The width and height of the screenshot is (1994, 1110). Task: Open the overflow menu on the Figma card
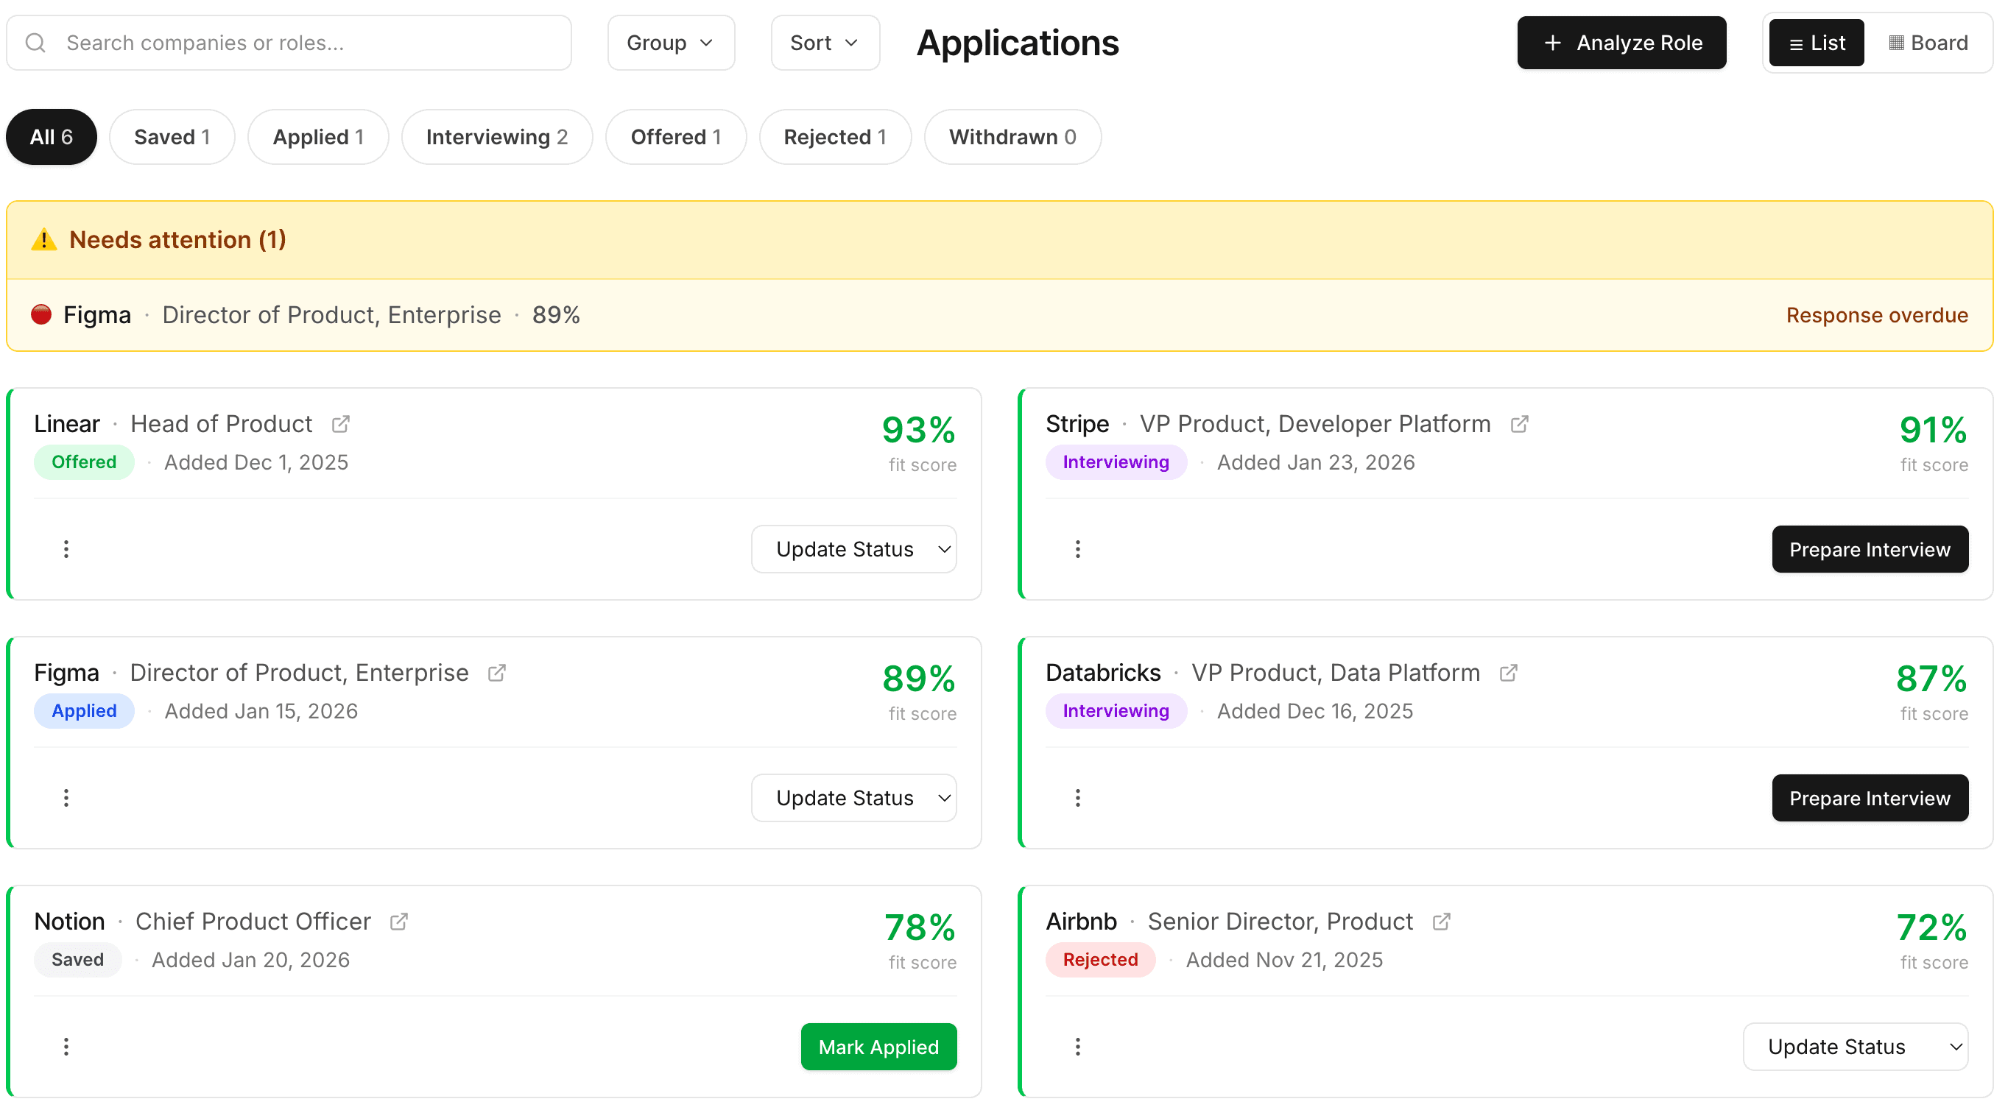(x=66, y=797)
